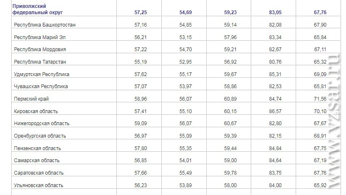Select the Пензенская область row label
The image size is (346, 195).
pos(37,148)
